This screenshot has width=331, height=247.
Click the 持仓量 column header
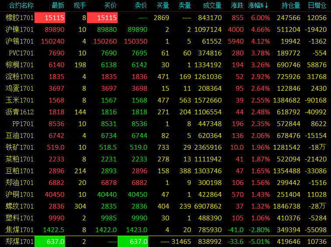tap(291, 6)
